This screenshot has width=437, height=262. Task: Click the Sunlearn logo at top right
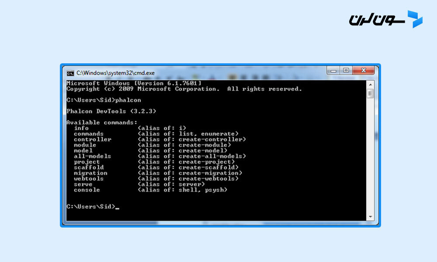click(386, 19)
